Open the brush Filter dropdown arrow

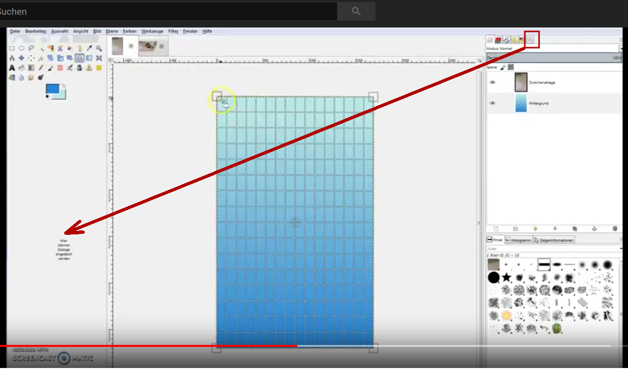click(x=620, y=249)
